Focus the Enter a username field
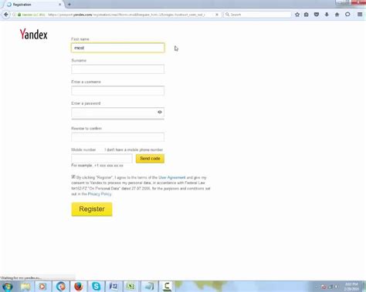Viewport: 366px width, 292px height. click(x=118, y=91)
